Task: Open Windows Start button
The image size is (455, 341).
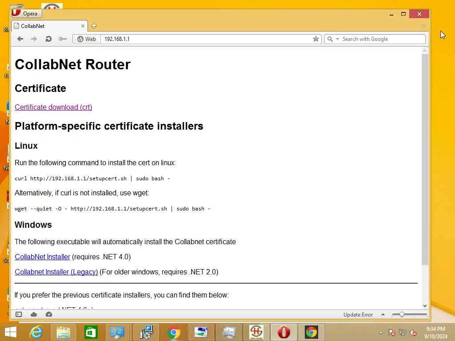Action: pyautogui.click(x=11, y=332)
